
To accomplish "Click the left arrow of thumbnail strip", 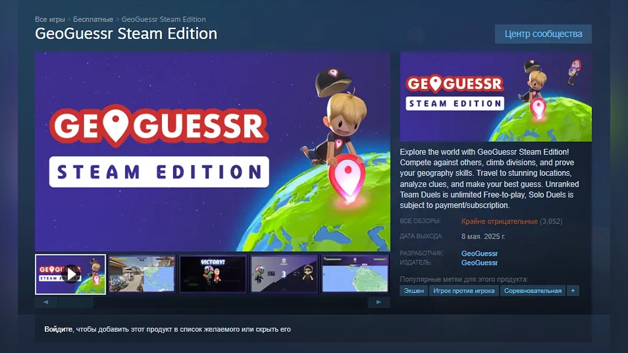I will click(x=46, y=302).
